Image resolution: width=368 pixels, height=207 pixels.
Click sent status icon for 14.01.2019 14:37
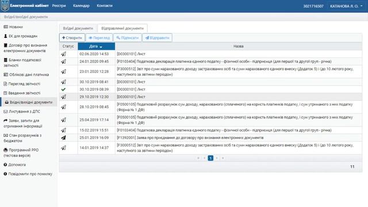click(63, 148)
